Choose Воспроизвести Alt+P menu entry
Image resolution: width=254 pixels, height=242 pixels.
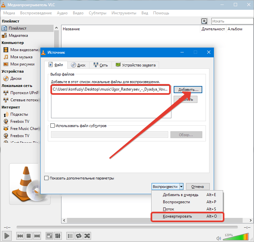[x=187, y=202]
